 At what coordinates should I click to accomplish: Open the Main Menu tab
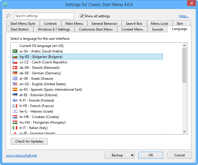tap(74, 24)
